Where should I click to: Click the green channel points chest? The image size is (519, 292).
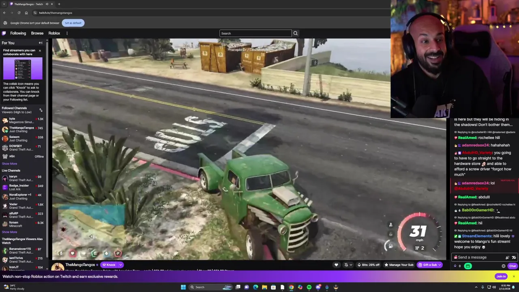point(468,266)
